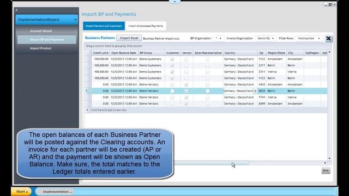Toggle Sales Representative checkbox in zip 3311 row
Viewport: 349px width, 196px height.
(207, 72)
